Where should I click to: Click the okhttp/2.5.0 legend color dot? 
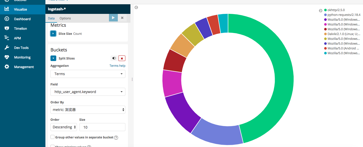click(325, 10)
